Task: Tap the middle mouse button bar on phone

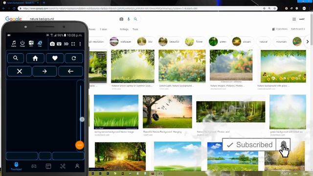Action: tap(45, 156)
